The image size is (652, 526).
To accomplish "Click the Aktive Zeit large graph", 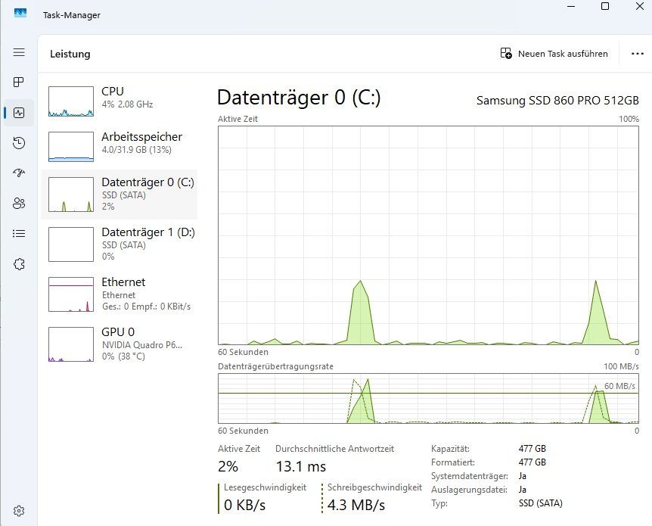I will (x=428, y=235).
